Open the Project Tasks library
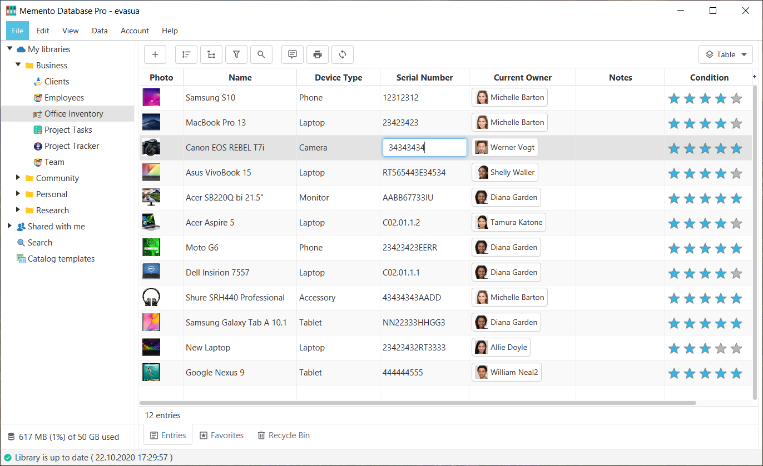Image resolution: width=763 pixels, height=466 pixels. click(68, 130)
